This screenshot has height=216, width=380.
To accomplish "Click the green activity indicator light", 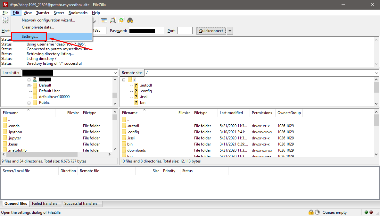I will tap(366, 212).
